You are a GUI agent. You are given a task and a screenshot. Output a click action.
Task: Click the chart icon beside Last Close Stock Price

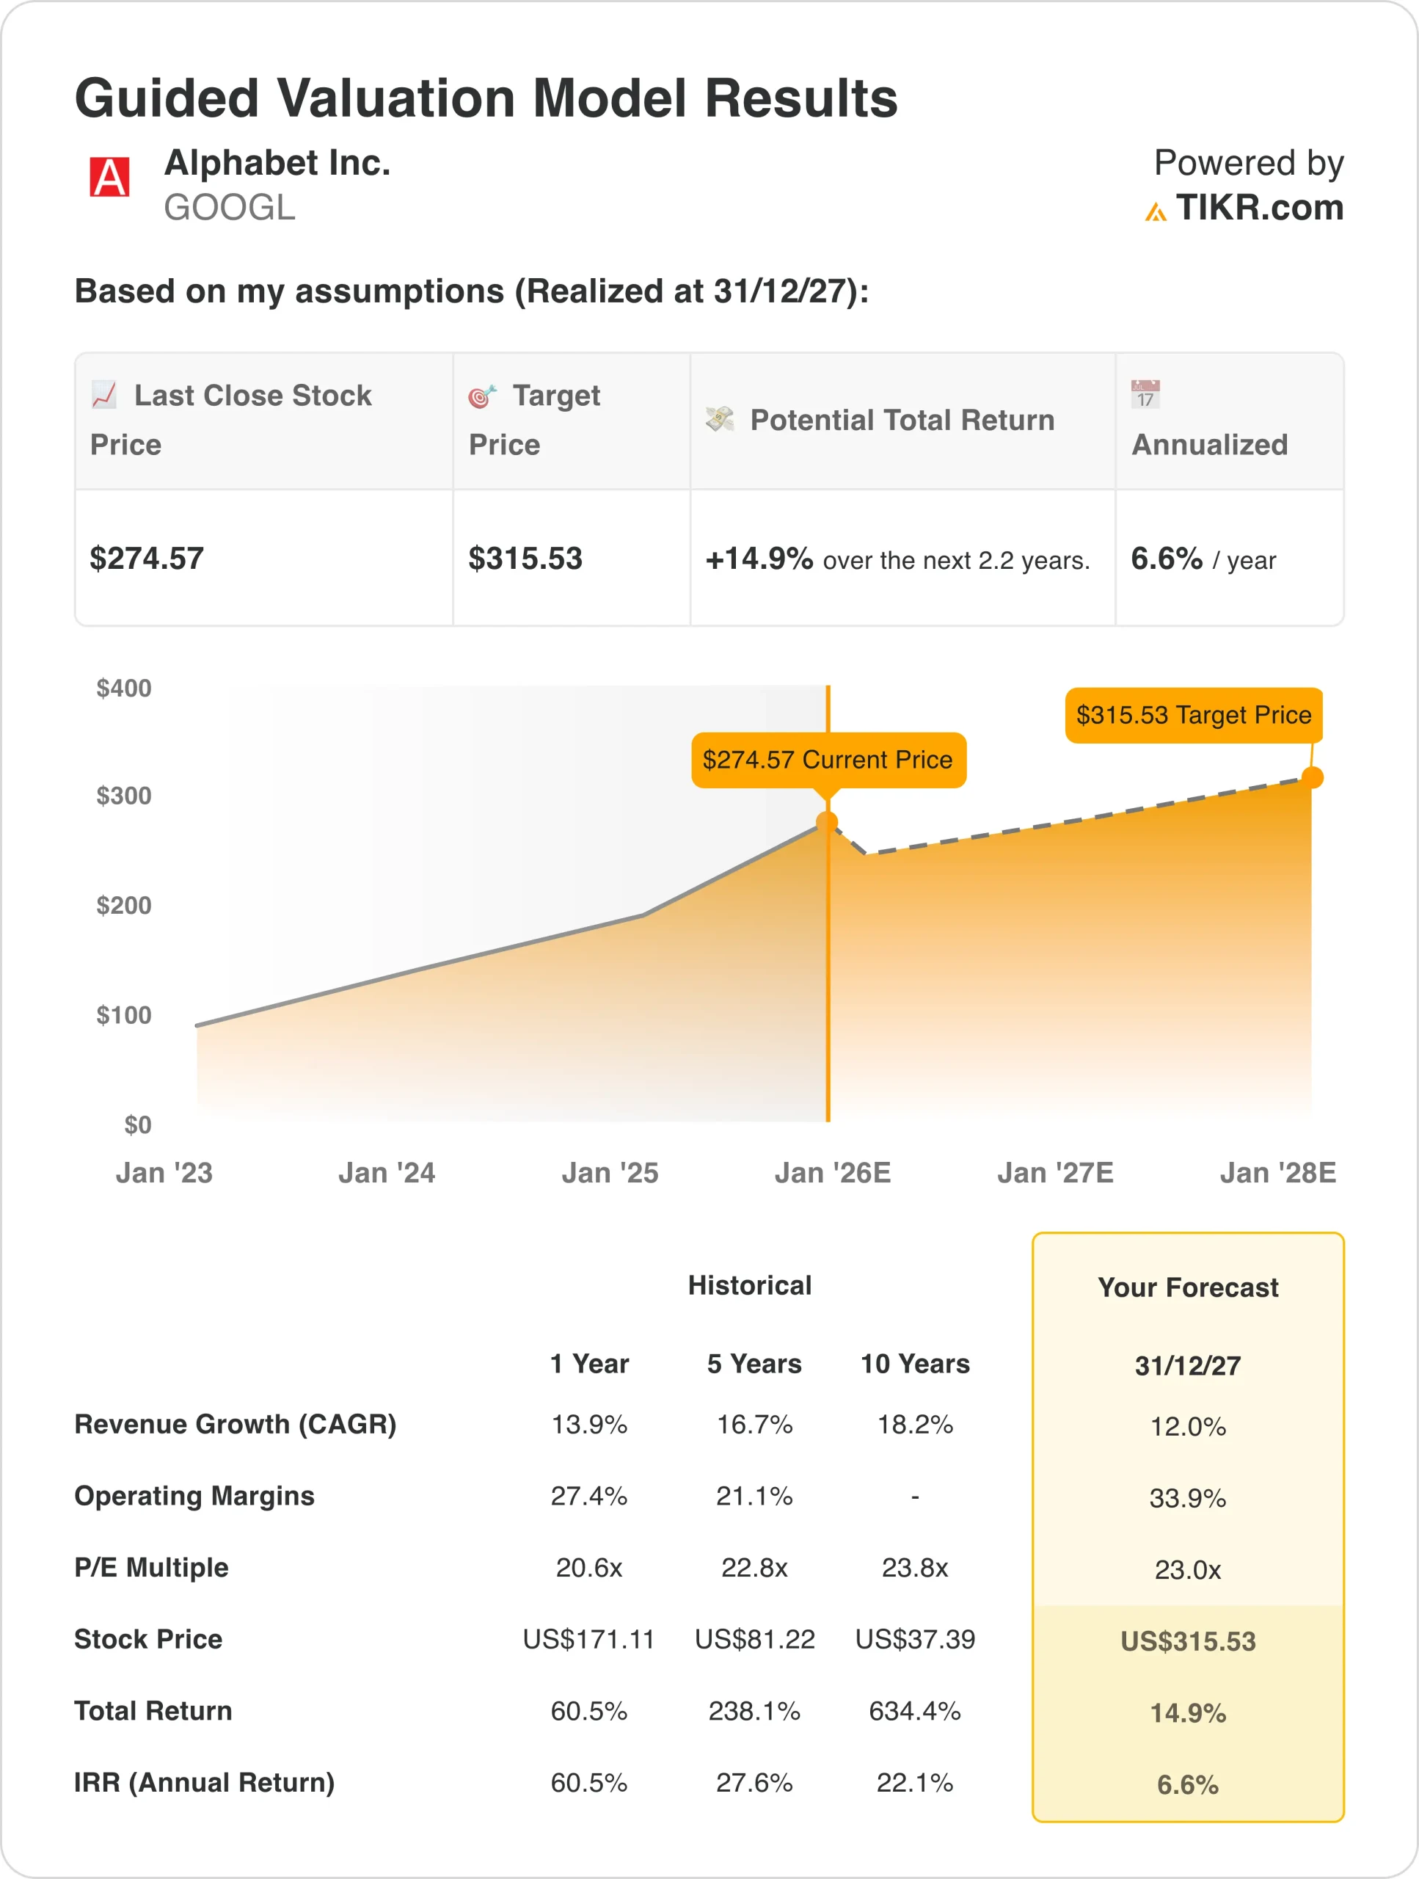[103, 394]
